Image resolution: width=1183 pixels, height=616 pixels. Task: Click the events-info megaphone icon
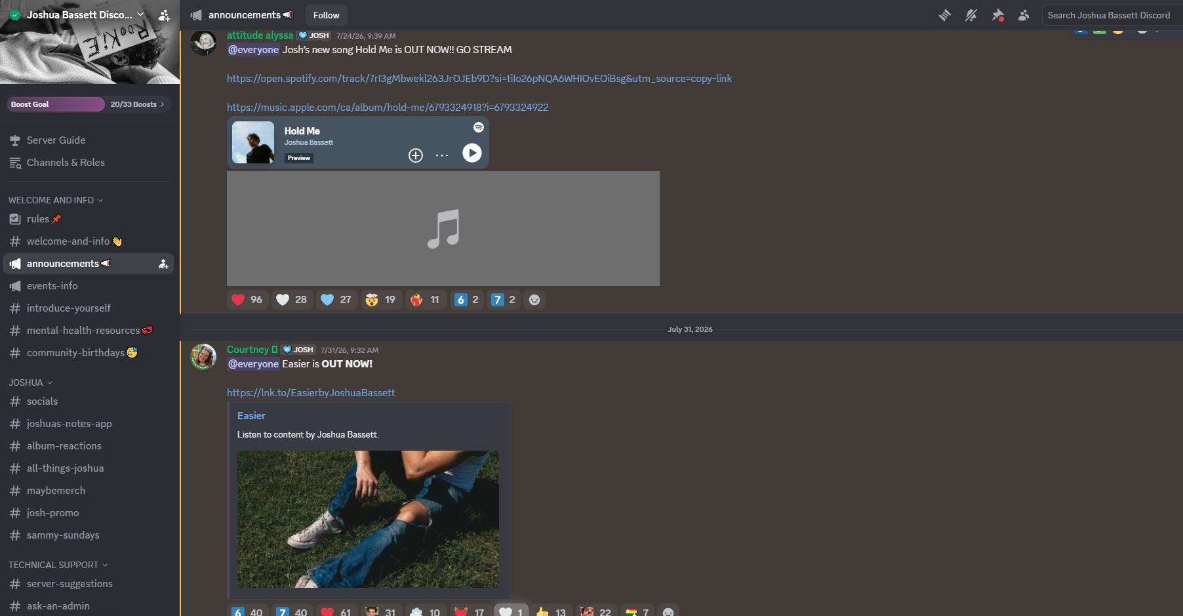tap(15, 286)
